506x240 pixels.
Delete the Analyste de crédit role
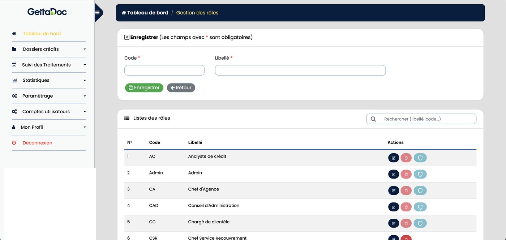pos(406,158)
